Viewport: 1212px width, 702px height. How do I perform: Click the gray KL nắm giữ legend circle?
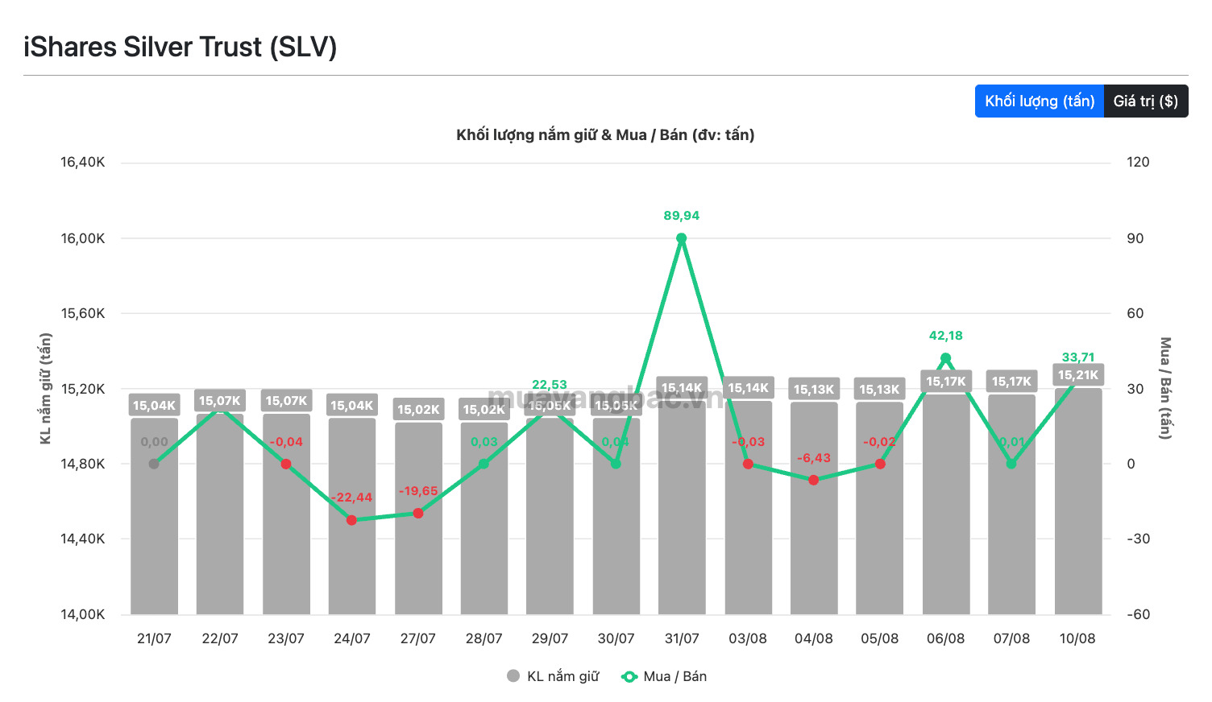[513, 675]
